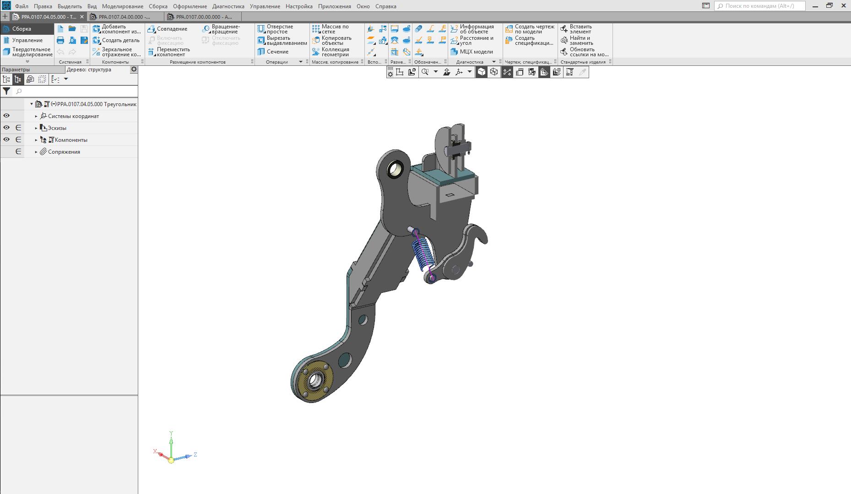Screen dimensions: 851x494
Task: Click the Print icon in the system toolbar
Action: coord(60,40)
